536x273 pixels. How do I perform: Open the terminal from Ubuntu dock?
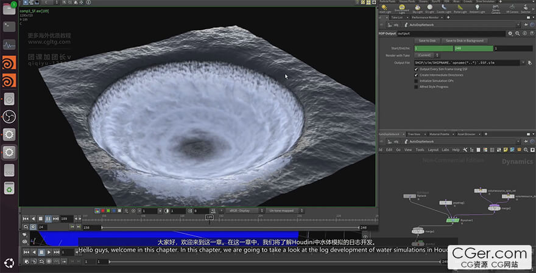coord(9,26)
